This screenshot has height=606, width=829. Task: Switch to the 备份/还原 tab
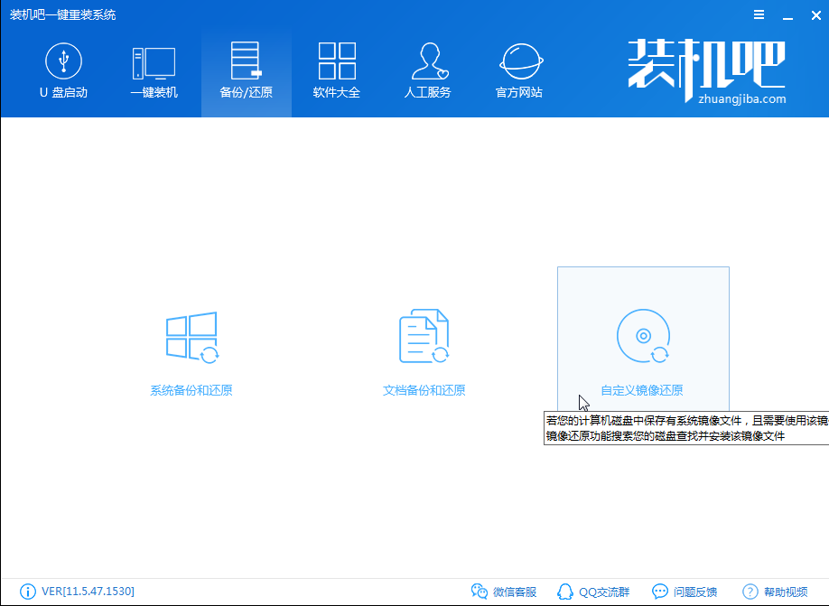246,73
